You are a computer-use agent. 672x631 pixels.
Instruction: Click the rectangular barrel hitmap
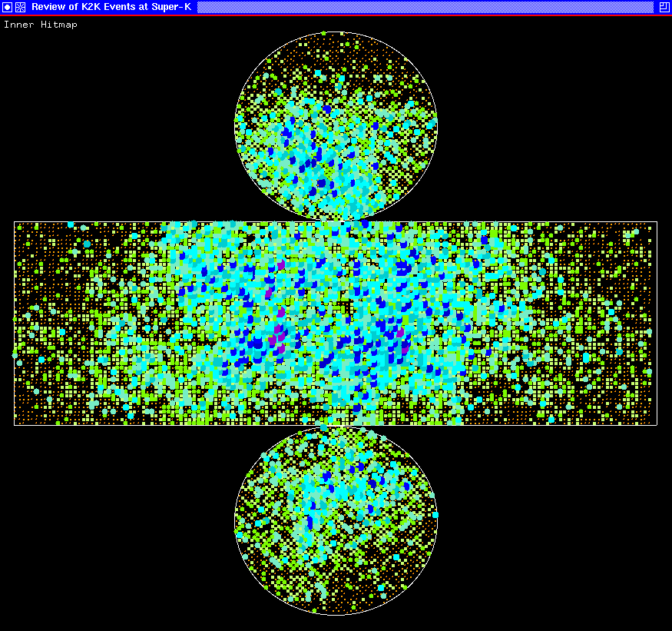[x=336, y=324]
